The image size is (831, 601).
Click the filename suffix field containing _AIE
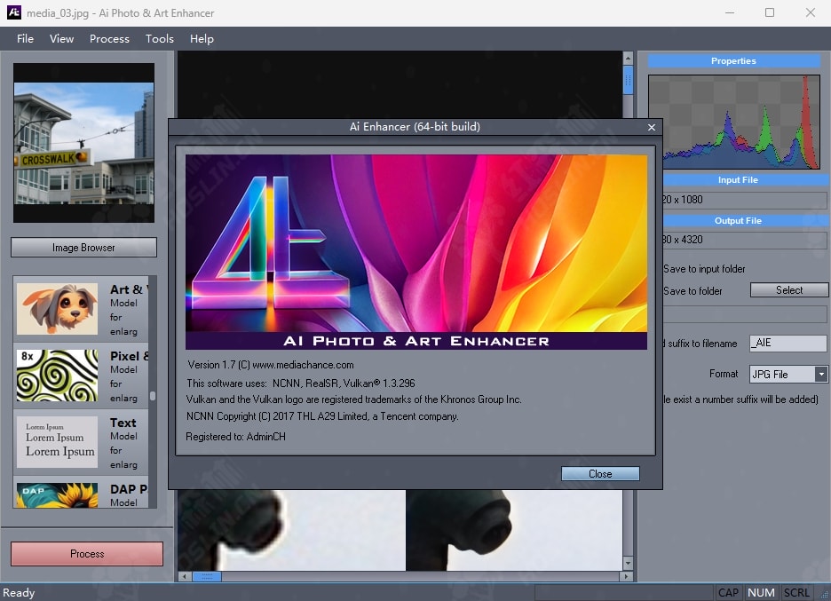(787, 344)
